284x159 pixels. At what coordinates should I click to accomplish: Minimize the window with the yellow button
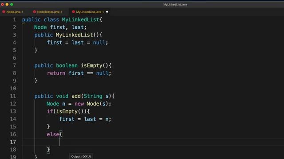[7, 4]
